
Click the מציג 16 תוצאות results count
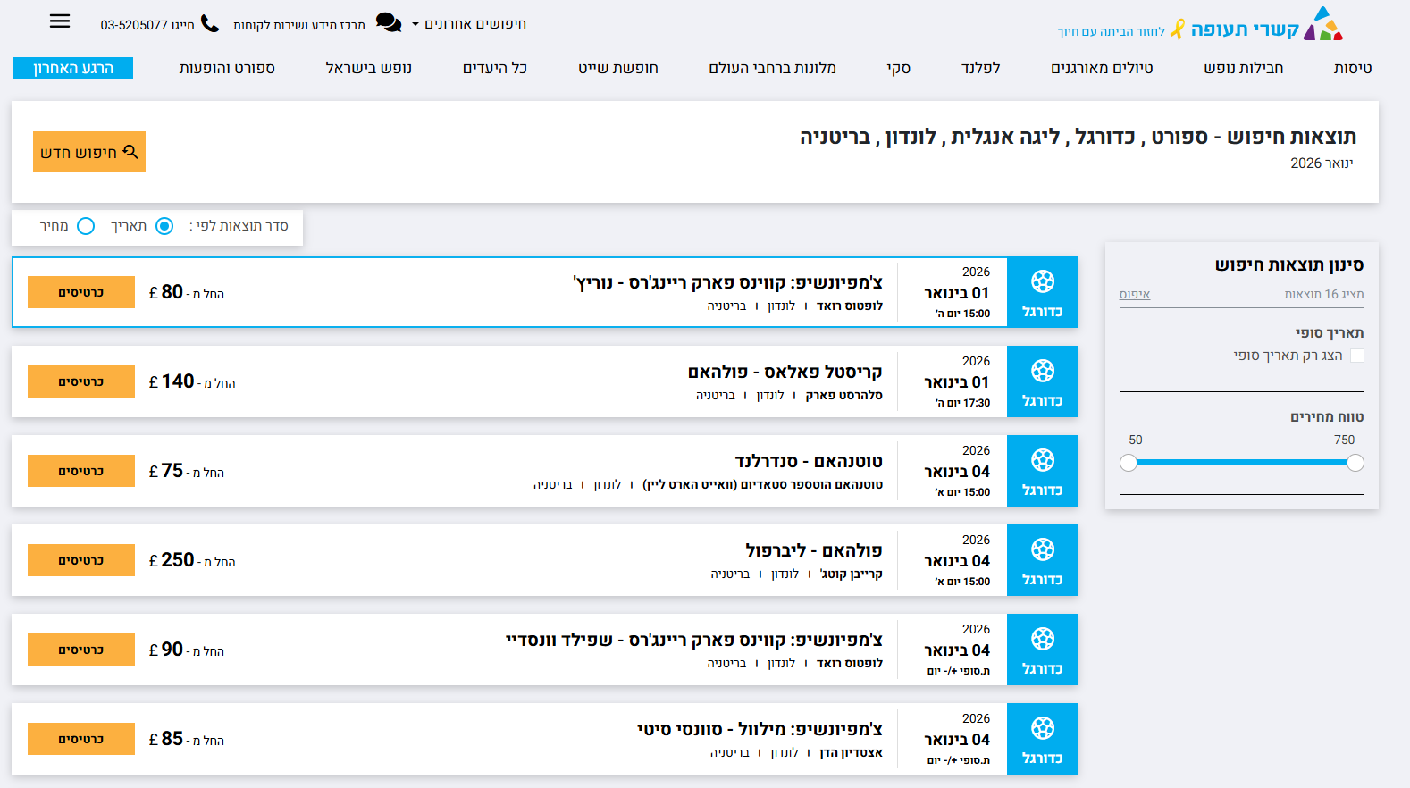click(1323, 294)
